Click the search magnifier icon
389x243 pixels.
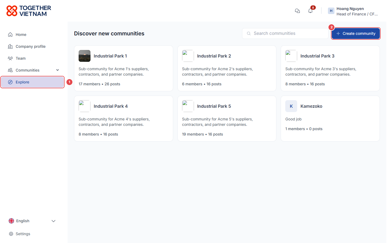tap(249, 33)
